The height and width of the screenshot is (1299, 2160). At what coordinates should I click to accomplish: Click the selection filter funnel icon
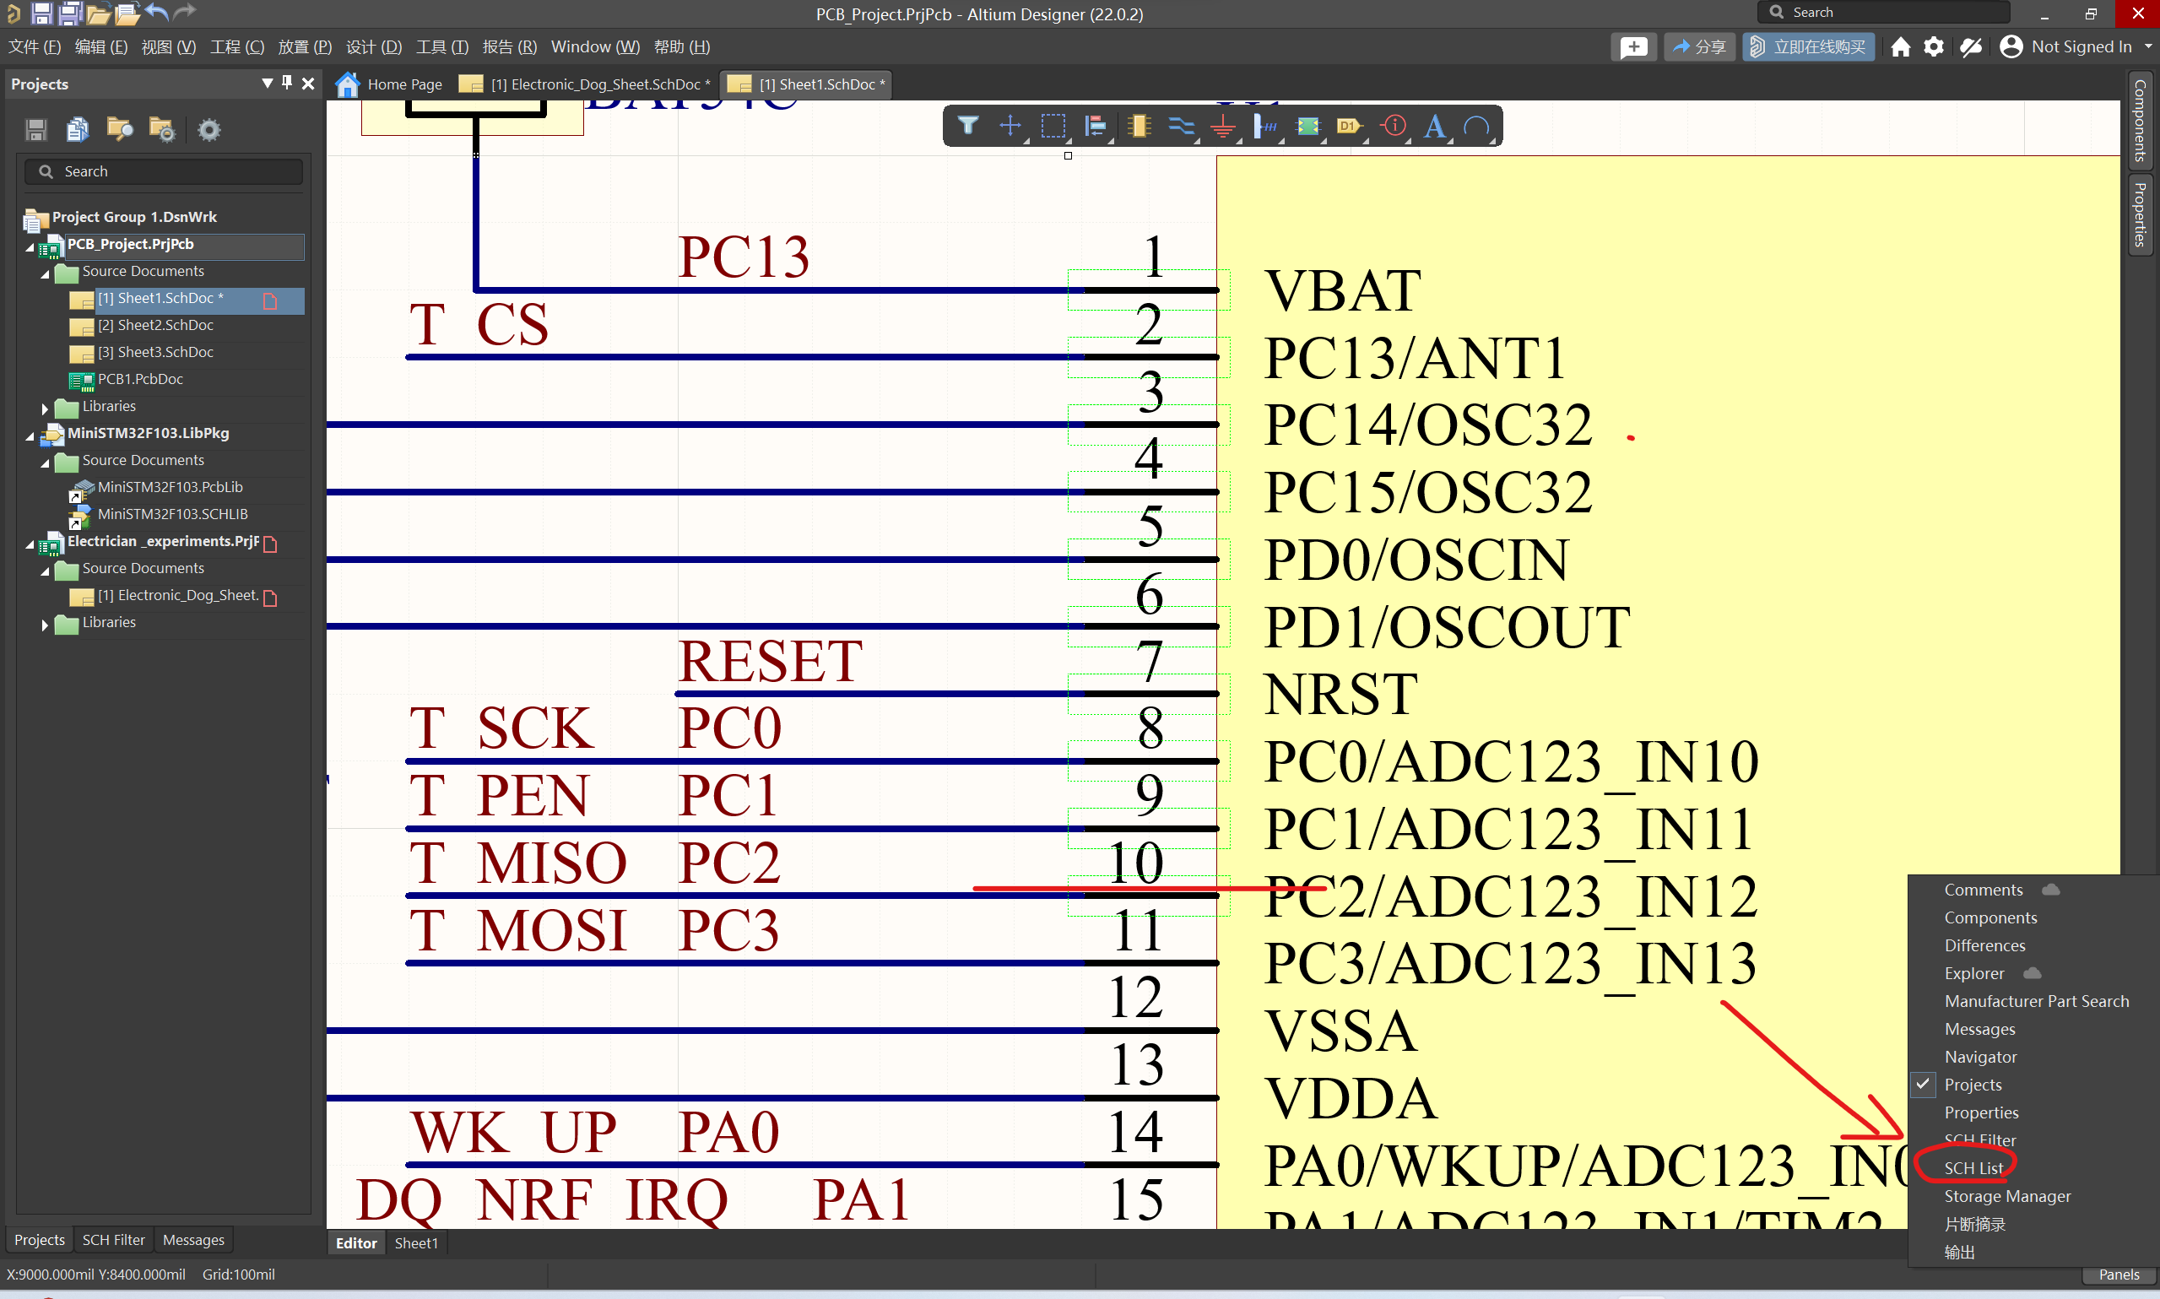(967, 126)
